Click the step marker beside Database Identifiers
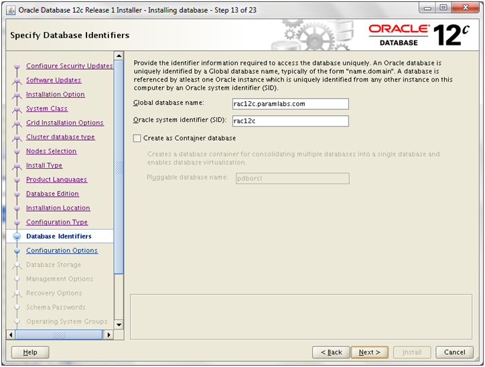 pyautogui.click(x=17, y=236)
